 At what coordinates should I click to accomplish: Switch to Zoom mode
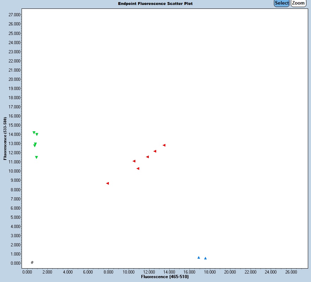(x=298, y=3)
